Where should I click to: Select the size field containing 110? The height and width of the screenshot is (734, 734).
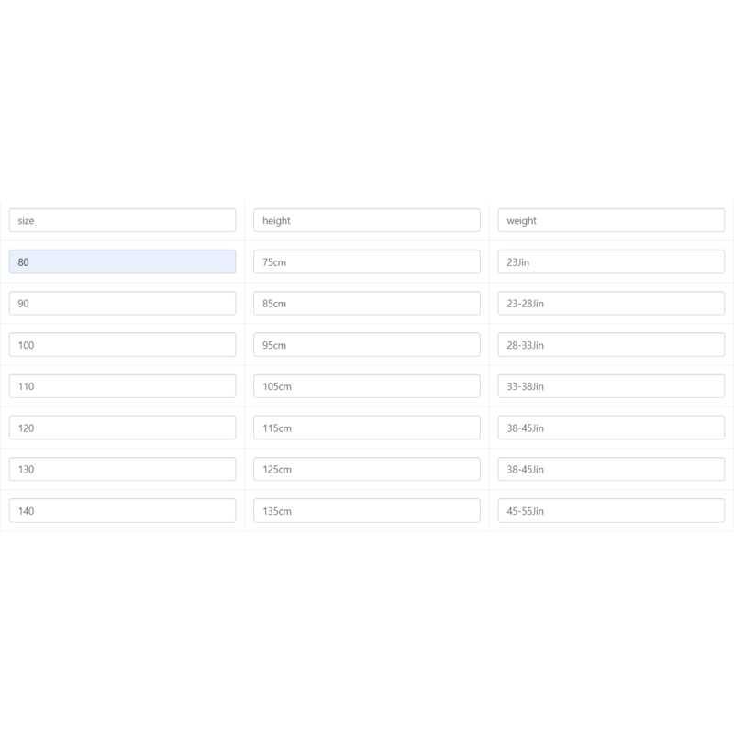point(122,386)
